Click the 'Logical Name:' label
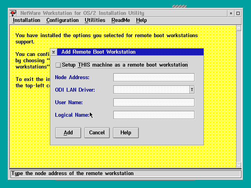251x188 pixels. coord(72,115)
